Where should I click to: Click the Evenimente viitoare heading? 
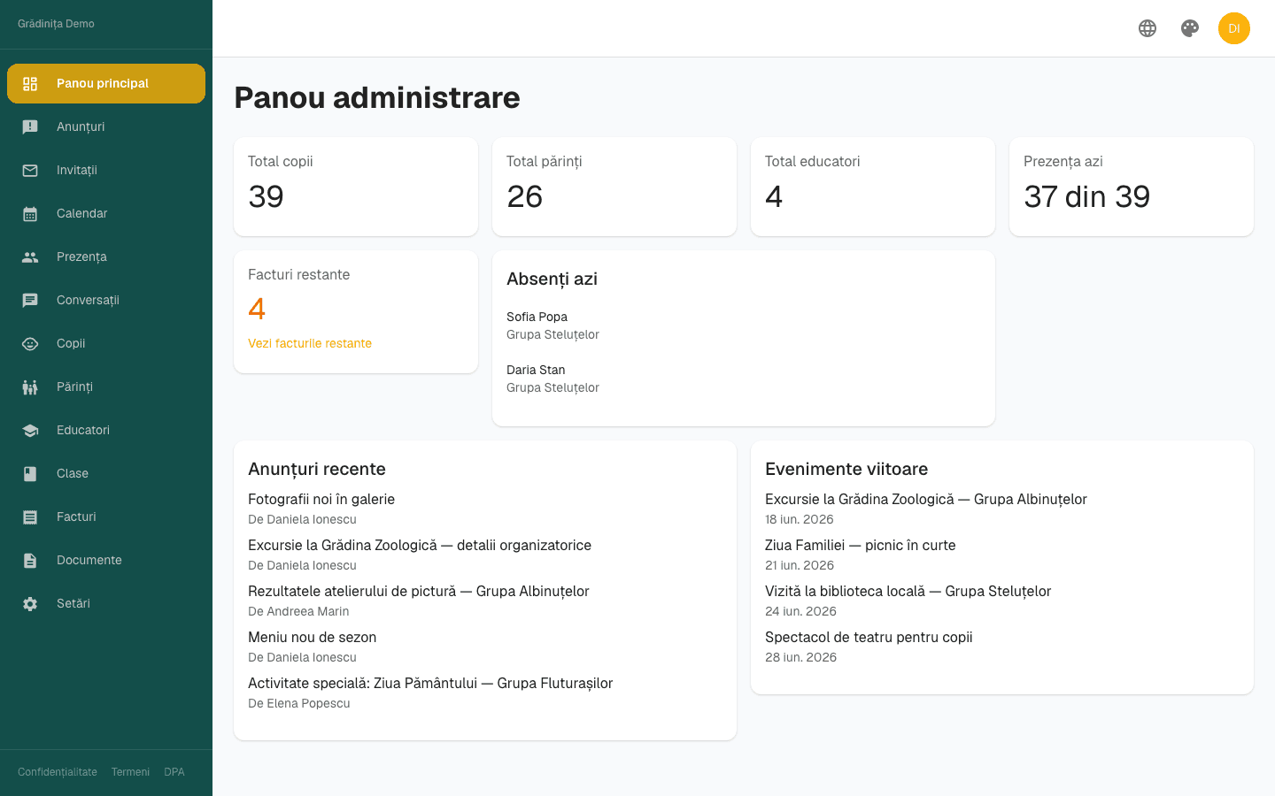[x=846, y=469]
